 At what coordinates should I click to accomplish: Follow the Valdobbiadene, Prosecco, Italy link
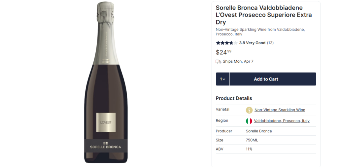(x=282, y=121)
